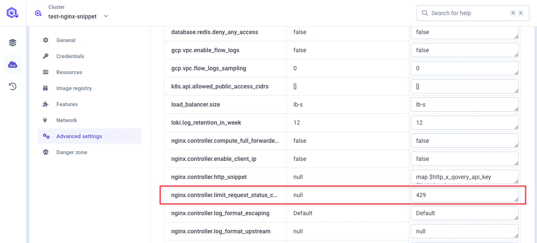Select the Environments layers icon in left rail
This screenshot has height=243, width=537.
[12, 42]
